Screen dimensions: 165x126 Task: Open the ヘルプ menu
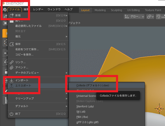click(69, 9)
